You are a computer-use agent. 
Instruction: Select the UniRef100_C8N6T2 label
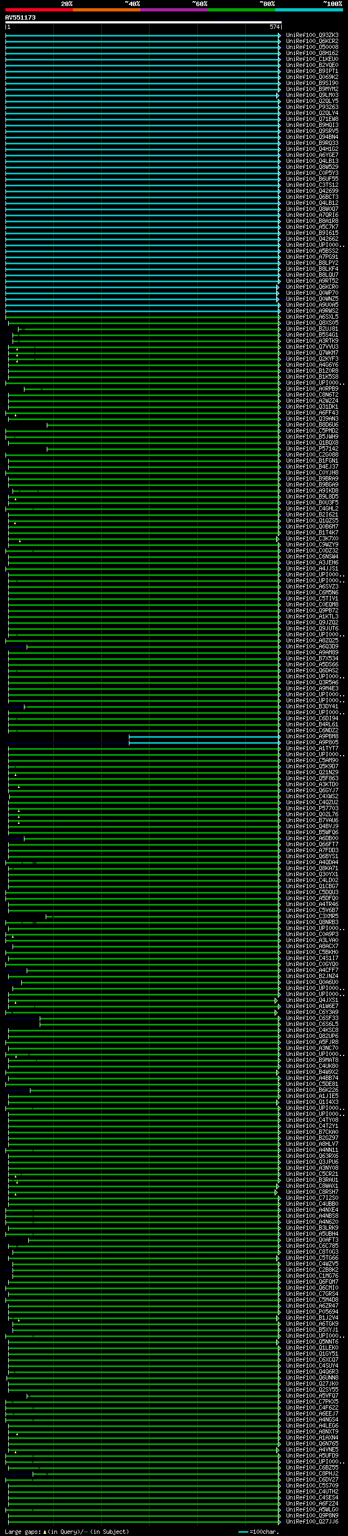(x=312, y=394)
